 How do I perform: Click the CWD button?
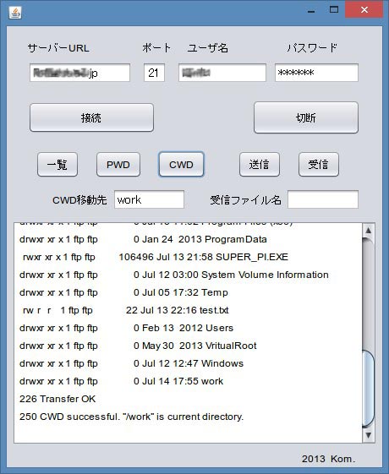(181, 165)
